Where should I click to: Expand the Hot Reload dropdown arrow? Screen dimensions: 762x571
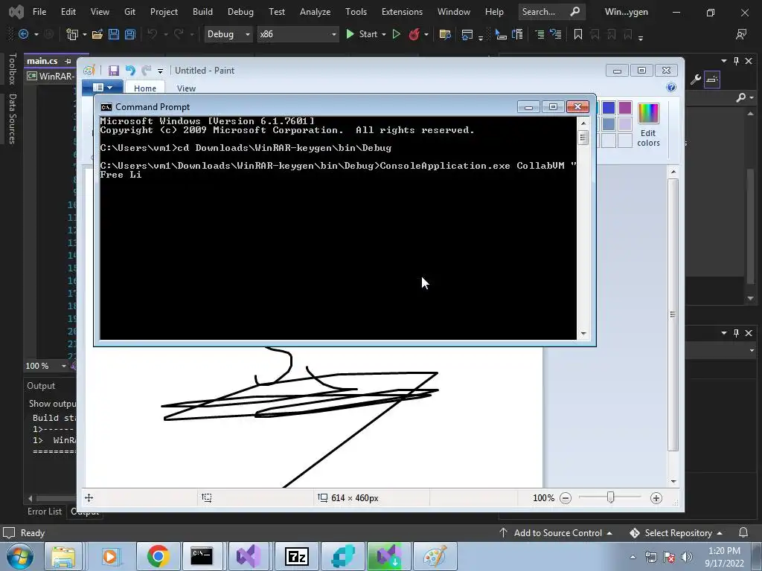[x=426, y=34]
